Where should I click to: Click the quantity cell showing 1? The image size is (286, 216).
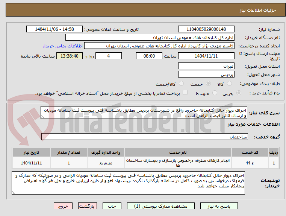tap(69, 163)
